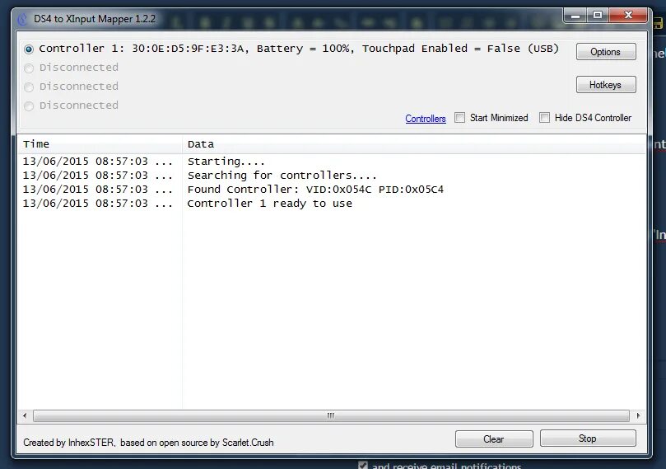Click the DS4 to XInput Mapper title icon

point(22,19)
